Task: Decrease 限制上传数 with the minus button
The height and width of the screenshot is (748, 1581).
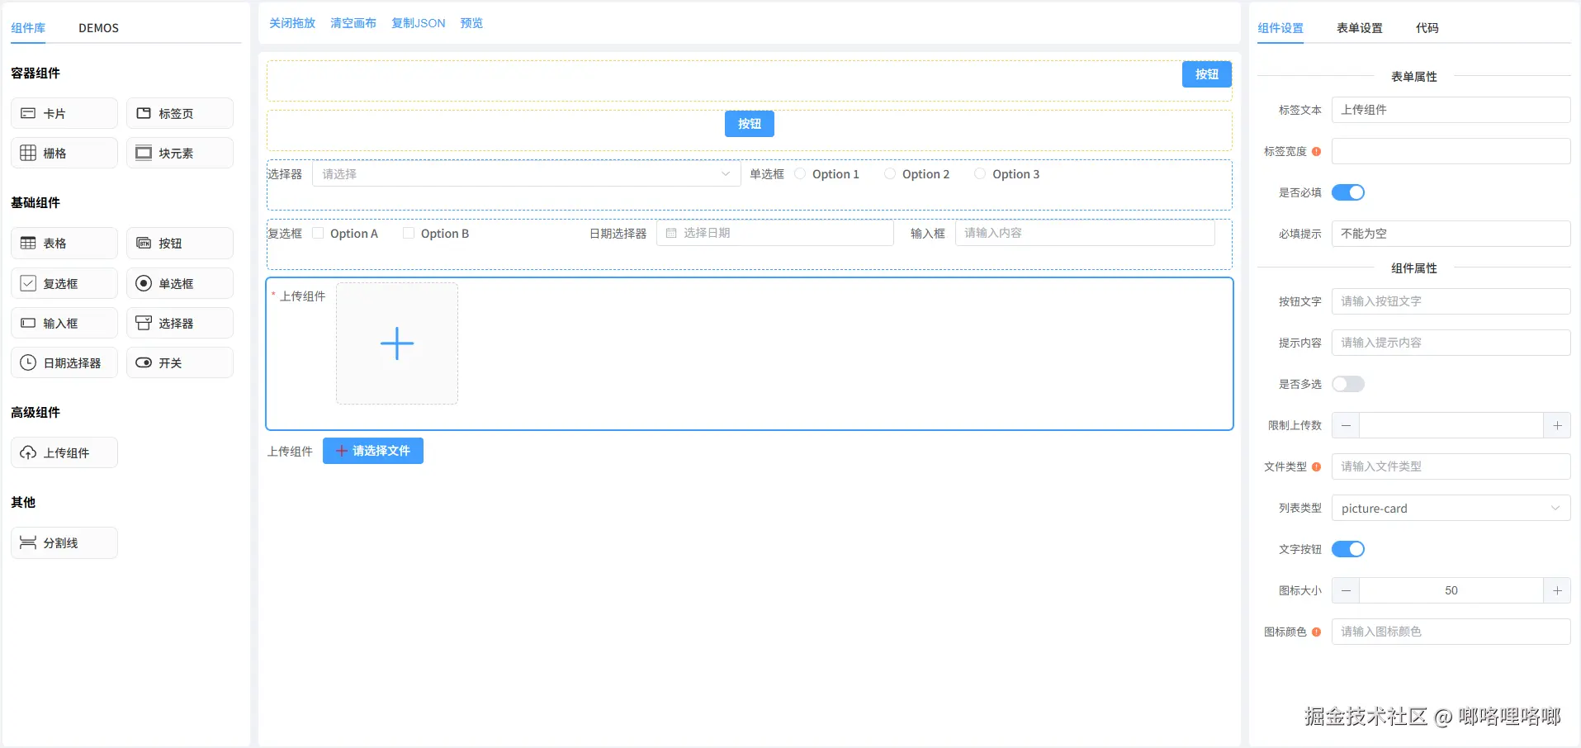Action: pos(1346,425)
